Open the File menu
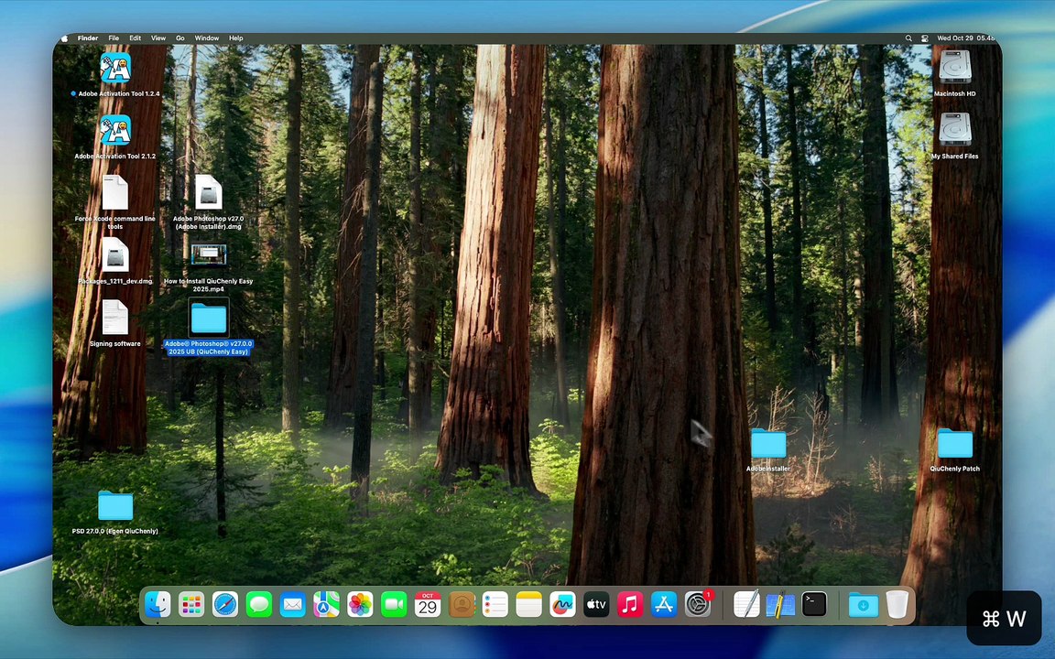Viewport: 1055px width, 659px height. click(114, 38)
